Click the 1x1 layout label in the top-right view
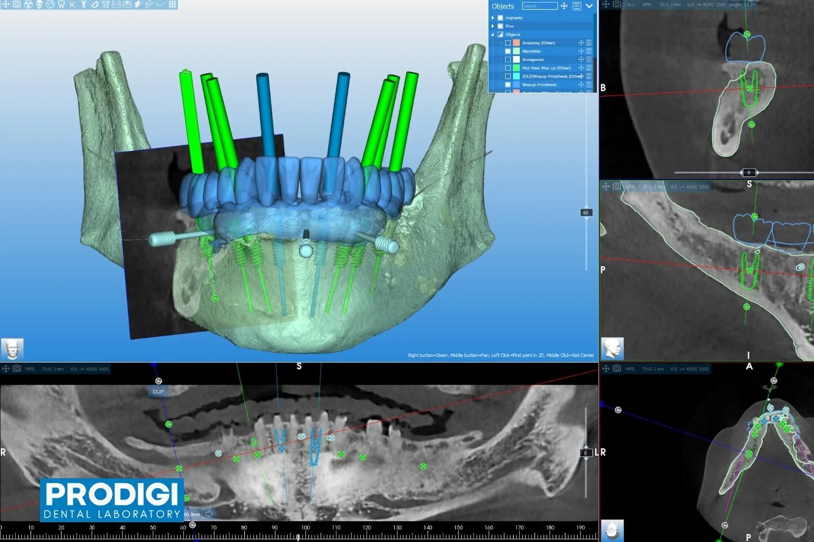The width and height of the screenshot is (814, 542). 631,5
